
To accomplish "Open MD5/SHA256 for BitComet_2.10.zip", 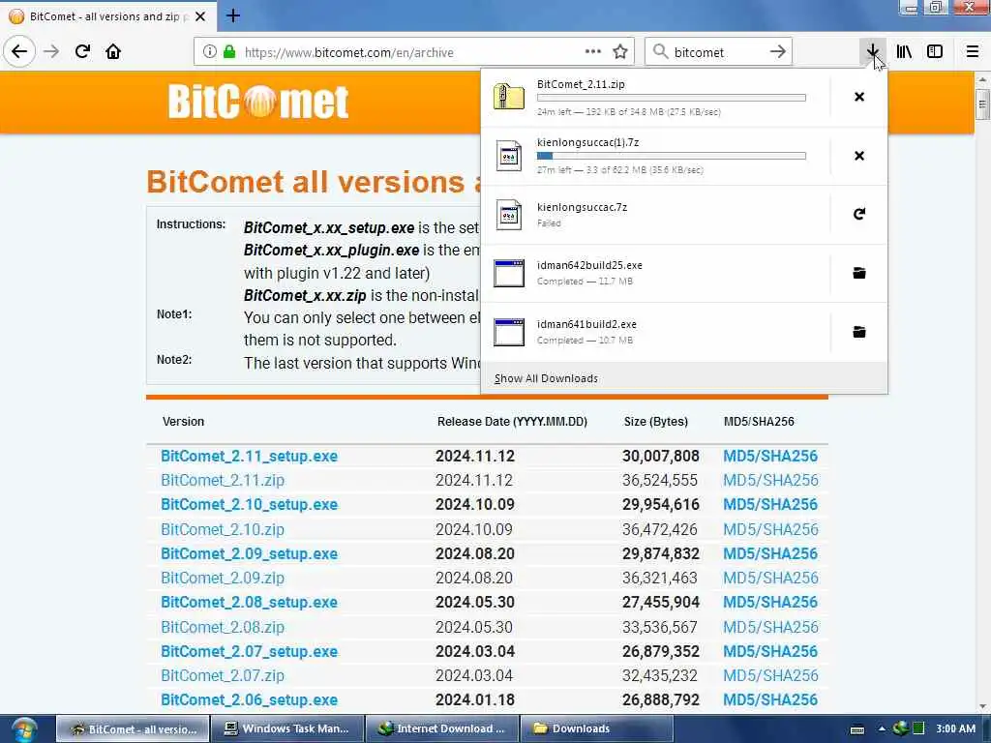I will pyautogui.click(x=770, y=529).
